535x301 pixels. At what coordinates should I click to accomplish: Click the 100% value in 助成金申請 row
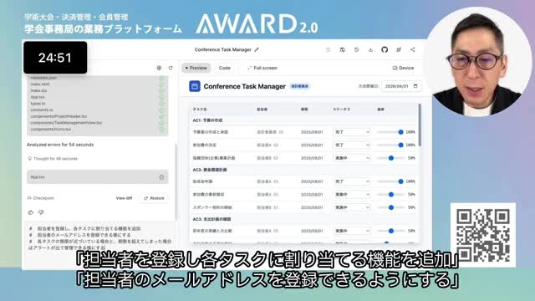tap(410, 181)
